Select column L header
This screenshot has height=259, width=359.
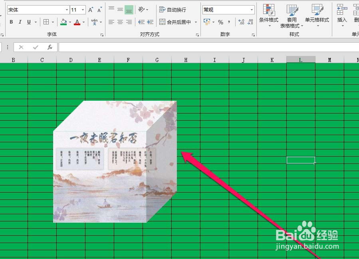(301, 60)
